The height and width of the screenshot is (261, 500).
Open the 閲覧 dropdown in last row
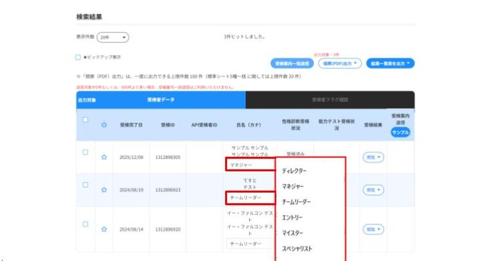[373, 229]
